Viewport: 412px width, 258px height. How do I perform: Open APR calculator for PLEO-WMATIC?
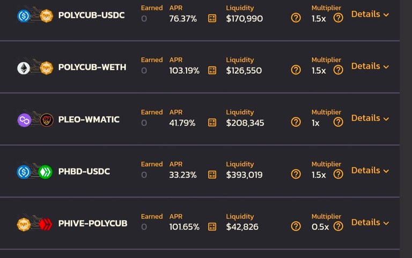[212, 123]
